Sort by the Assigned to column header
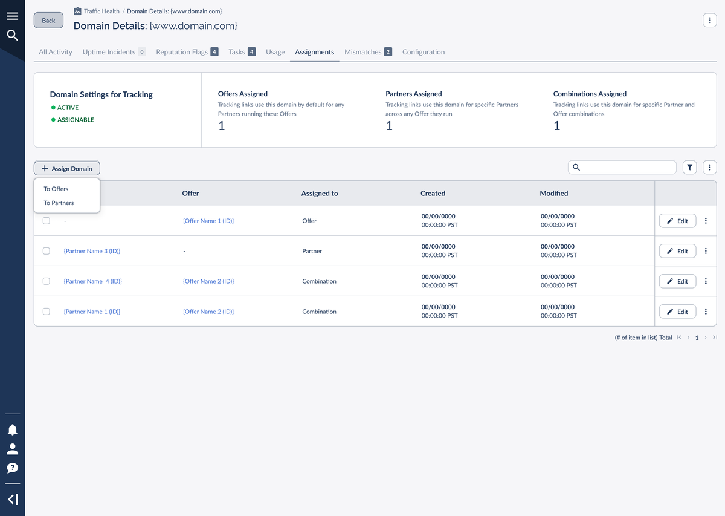 (x=320, y=194)
